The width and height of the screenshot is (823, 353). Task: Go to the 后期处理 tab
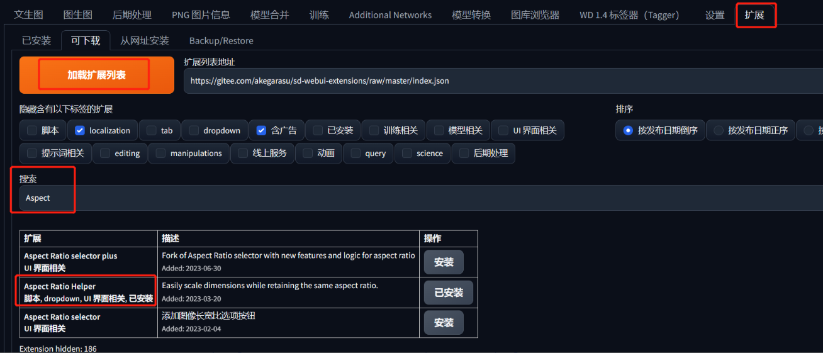coord(132,14)
